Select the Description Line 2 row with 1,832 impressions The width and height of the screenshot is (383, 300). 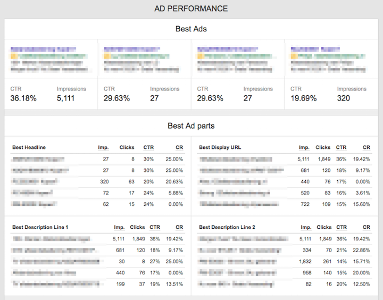(285, 261)
